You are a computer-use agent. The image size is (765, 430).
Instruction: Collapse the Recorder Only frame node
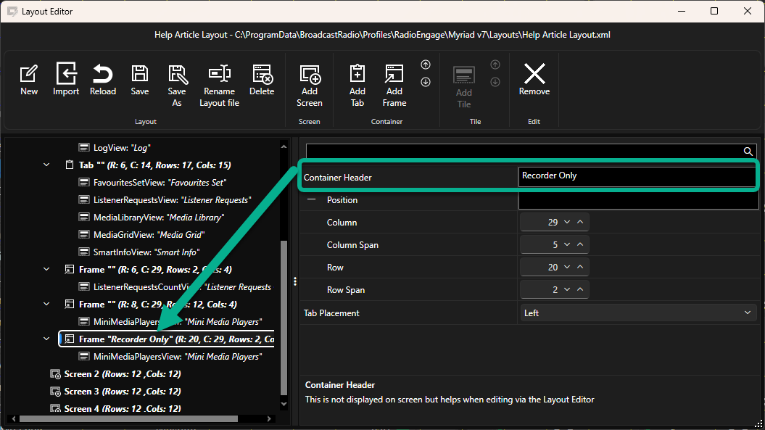pyautogui.click(x=46, y=339)
